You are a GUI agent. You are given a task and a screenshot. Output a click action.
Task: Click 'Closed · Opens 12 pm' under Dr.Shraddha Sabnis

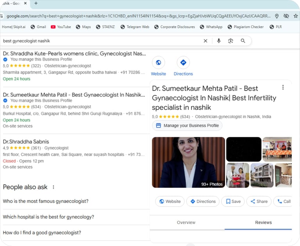point(23,161)
